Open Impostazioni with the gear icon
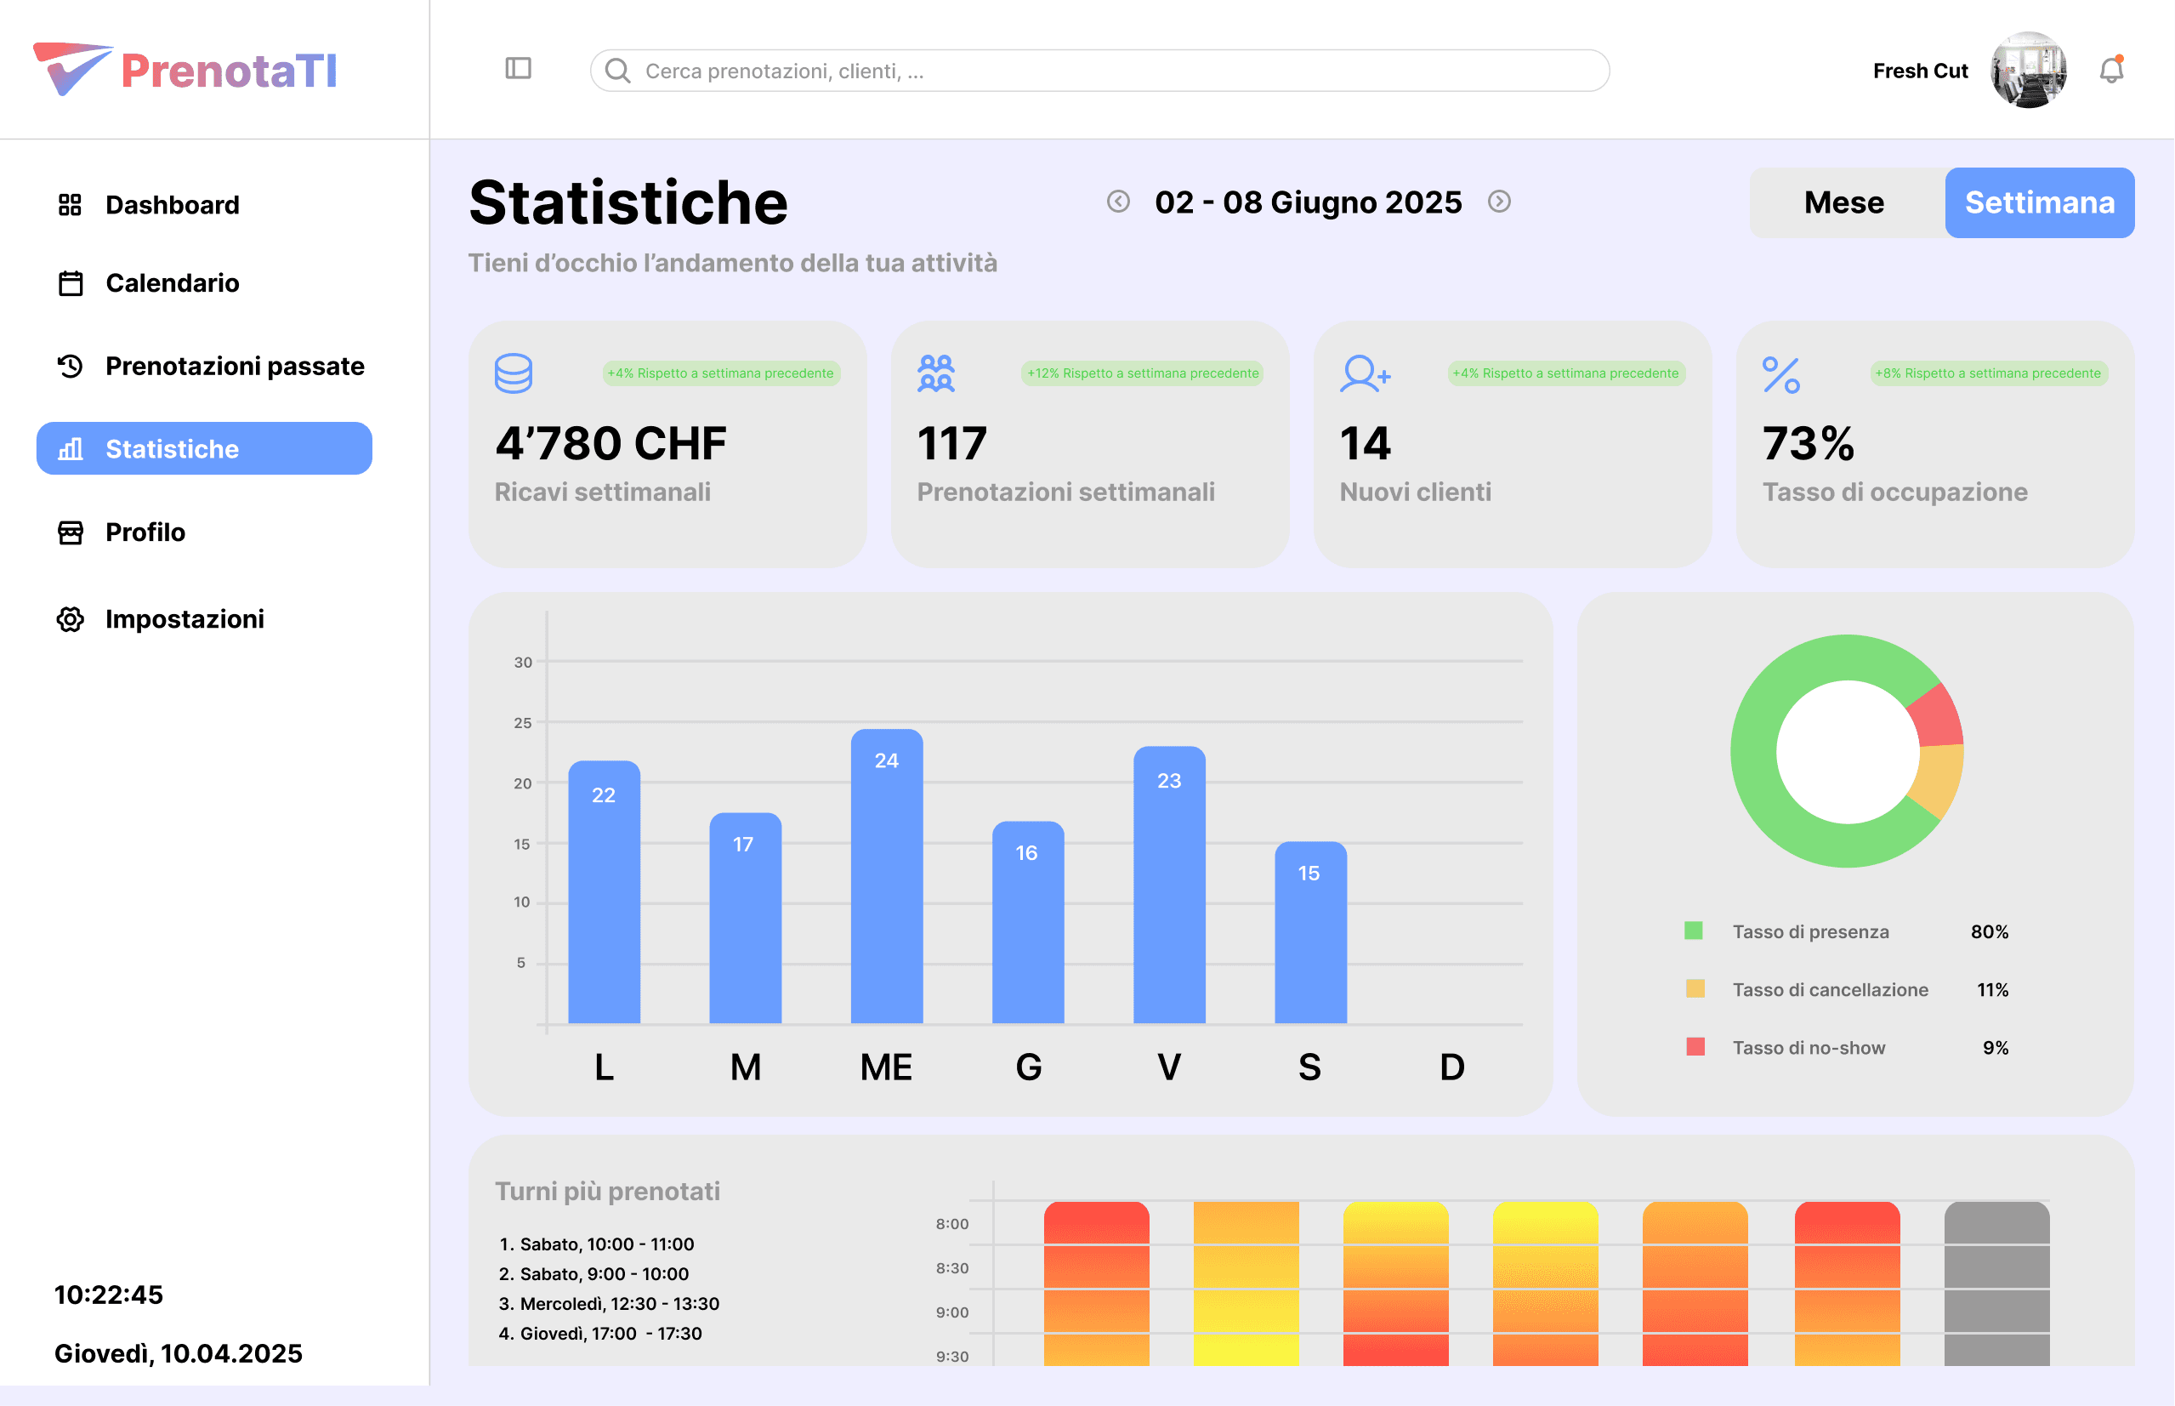The width and height of the screenshot is (2175, 1406). (x=70, y=619)
